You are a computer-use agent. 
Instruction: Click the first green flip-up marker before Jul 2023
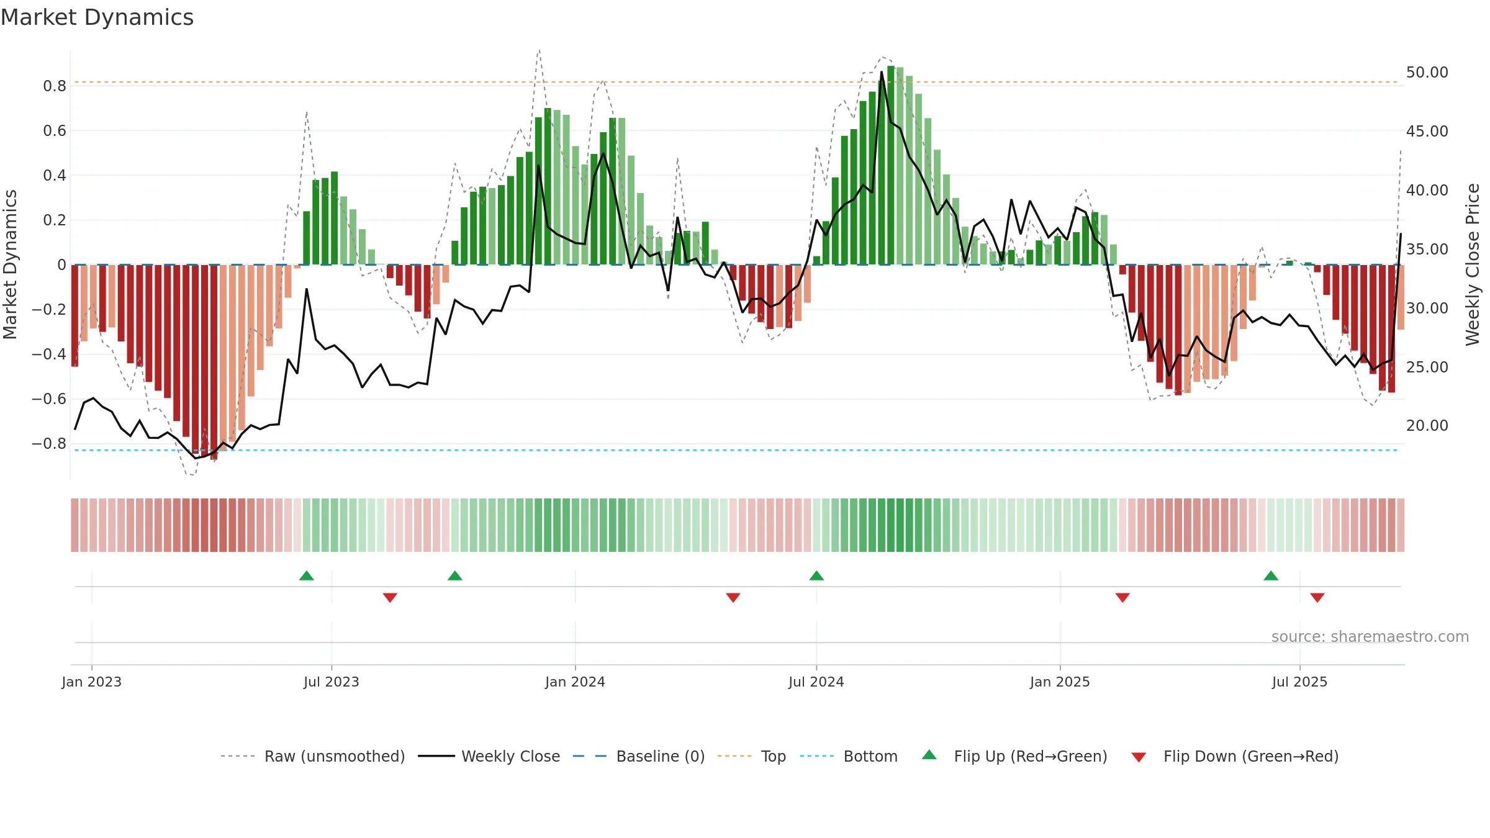[x=307, y=575]
